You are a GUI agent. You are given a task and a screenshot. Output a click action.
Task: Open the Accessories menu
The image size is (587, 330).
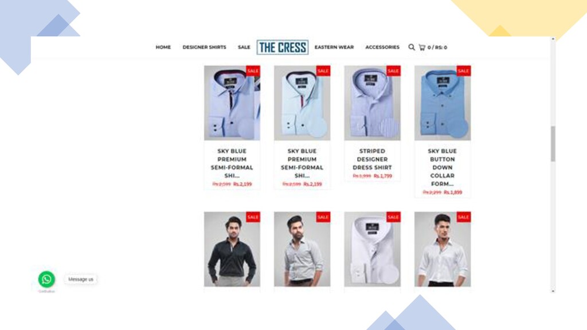pos(382,47)
